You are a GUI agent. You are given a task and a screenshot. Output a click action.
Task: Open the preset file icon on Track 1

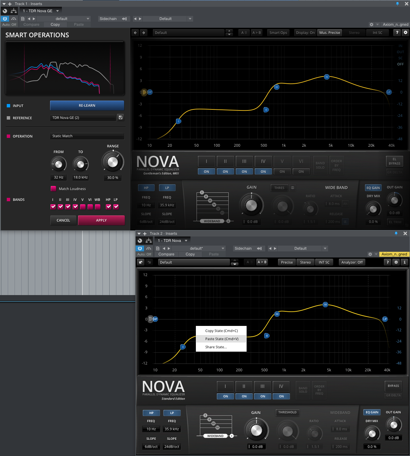click(23, 19)
